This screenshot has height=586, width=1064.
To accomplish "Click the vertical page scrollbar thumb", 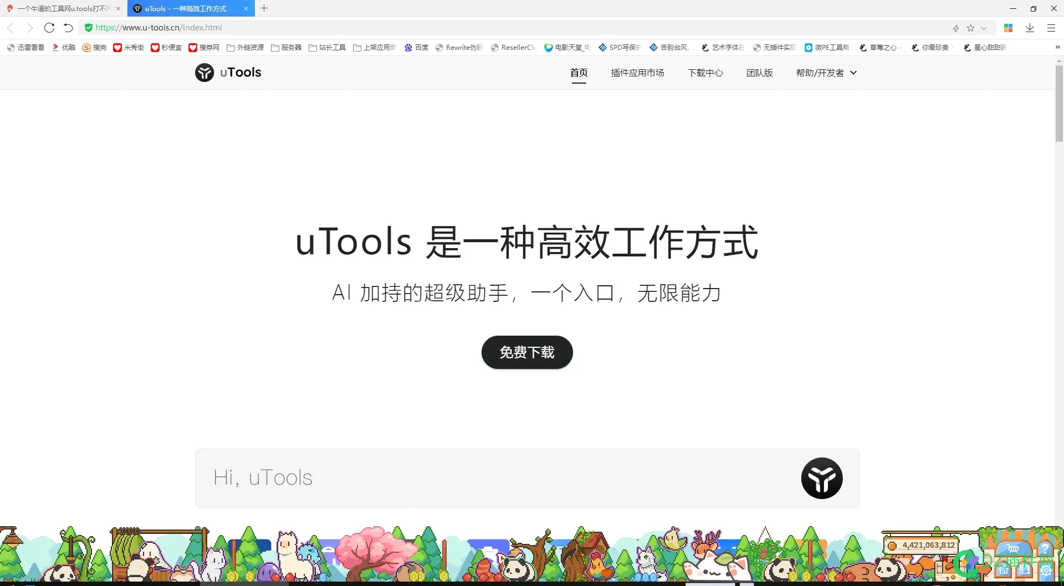I will coord(1059,102).
